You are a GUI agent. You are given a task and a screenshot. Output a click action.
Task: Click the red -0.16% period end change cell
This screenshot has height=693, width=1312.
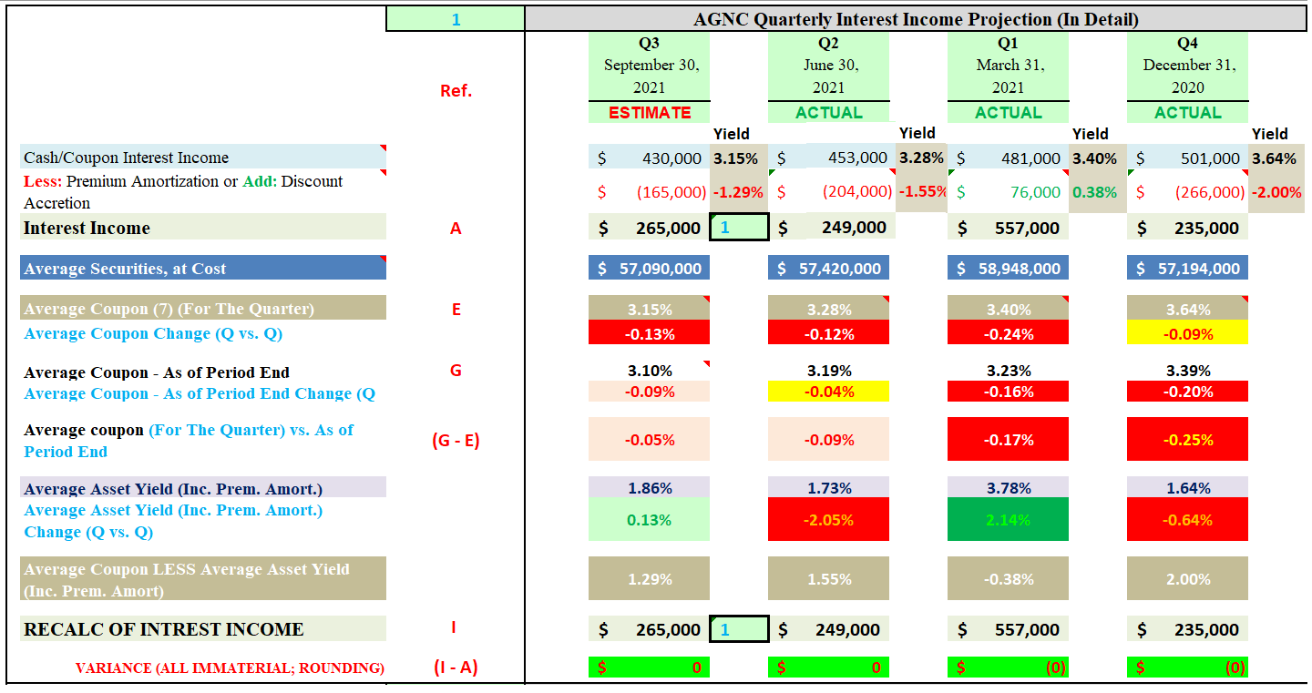click(x=1008, y=392)
